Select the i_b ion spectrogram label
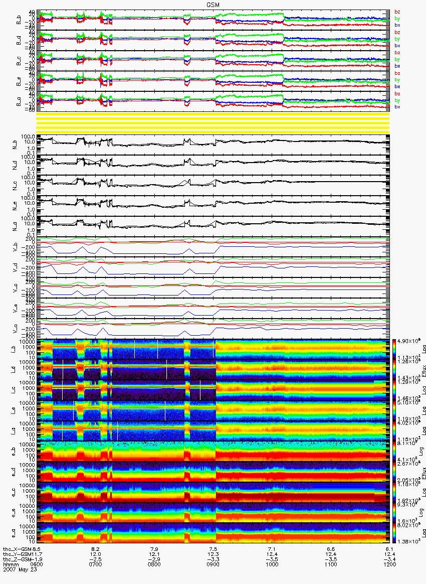Image resolution: width=426 pixels, height=584 pixels. pyautogui.click(x=14, y=349)
